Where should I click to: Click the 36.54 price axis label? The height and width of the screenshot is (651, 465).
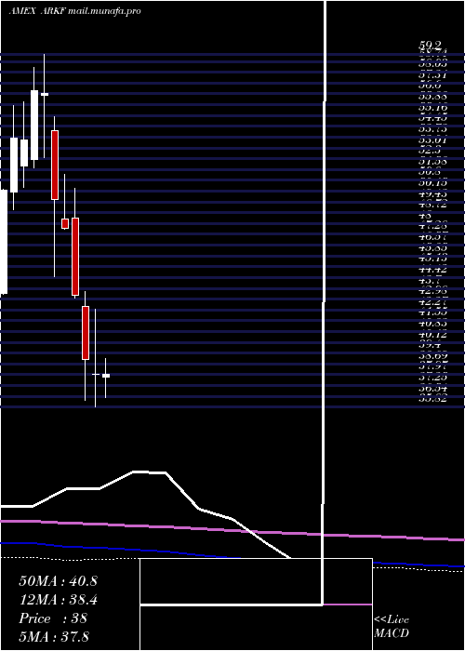pos(432,388)
